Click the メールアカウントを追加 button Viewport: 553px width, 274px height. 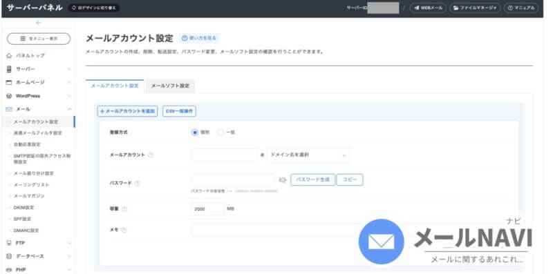point(127,111)
